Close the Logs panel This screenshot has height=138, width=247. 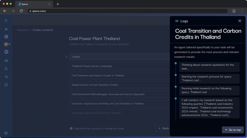[x=240, y=21]
